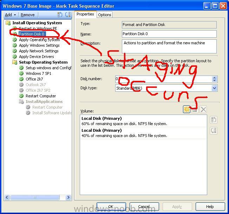Click the move step up toolbar icon
Viewport: 229px width, 214px height.
click(x=59, y=15)
